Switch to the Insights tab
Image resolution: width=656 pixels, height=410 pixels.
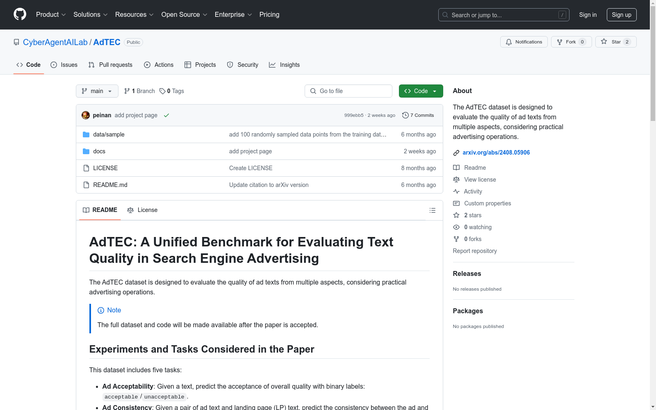click(x=284, y=65)
